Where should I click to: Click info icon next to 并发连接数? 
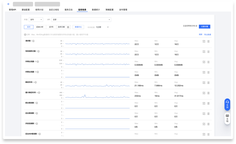tap(37, 124)
